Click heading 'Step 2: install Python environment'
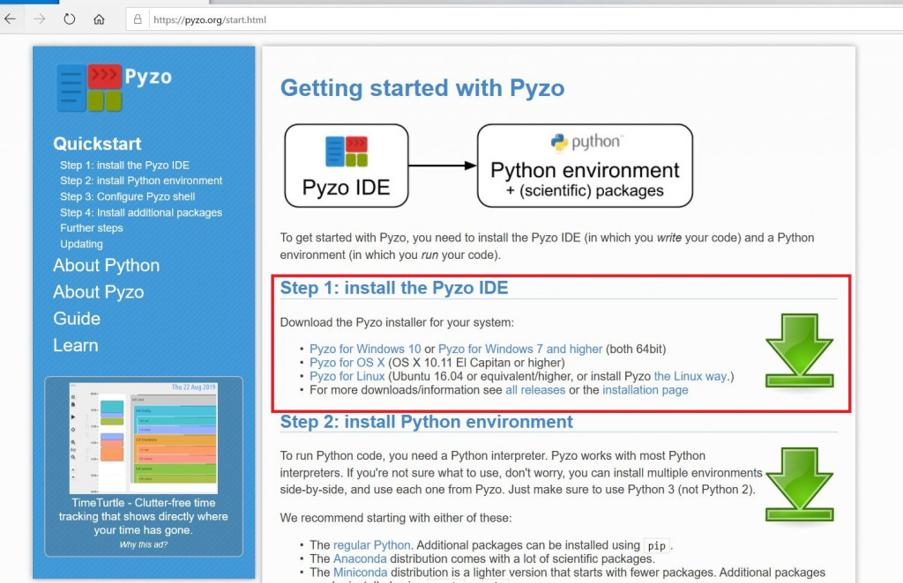Viewport: 903px width, 583px height. point(426,422)
